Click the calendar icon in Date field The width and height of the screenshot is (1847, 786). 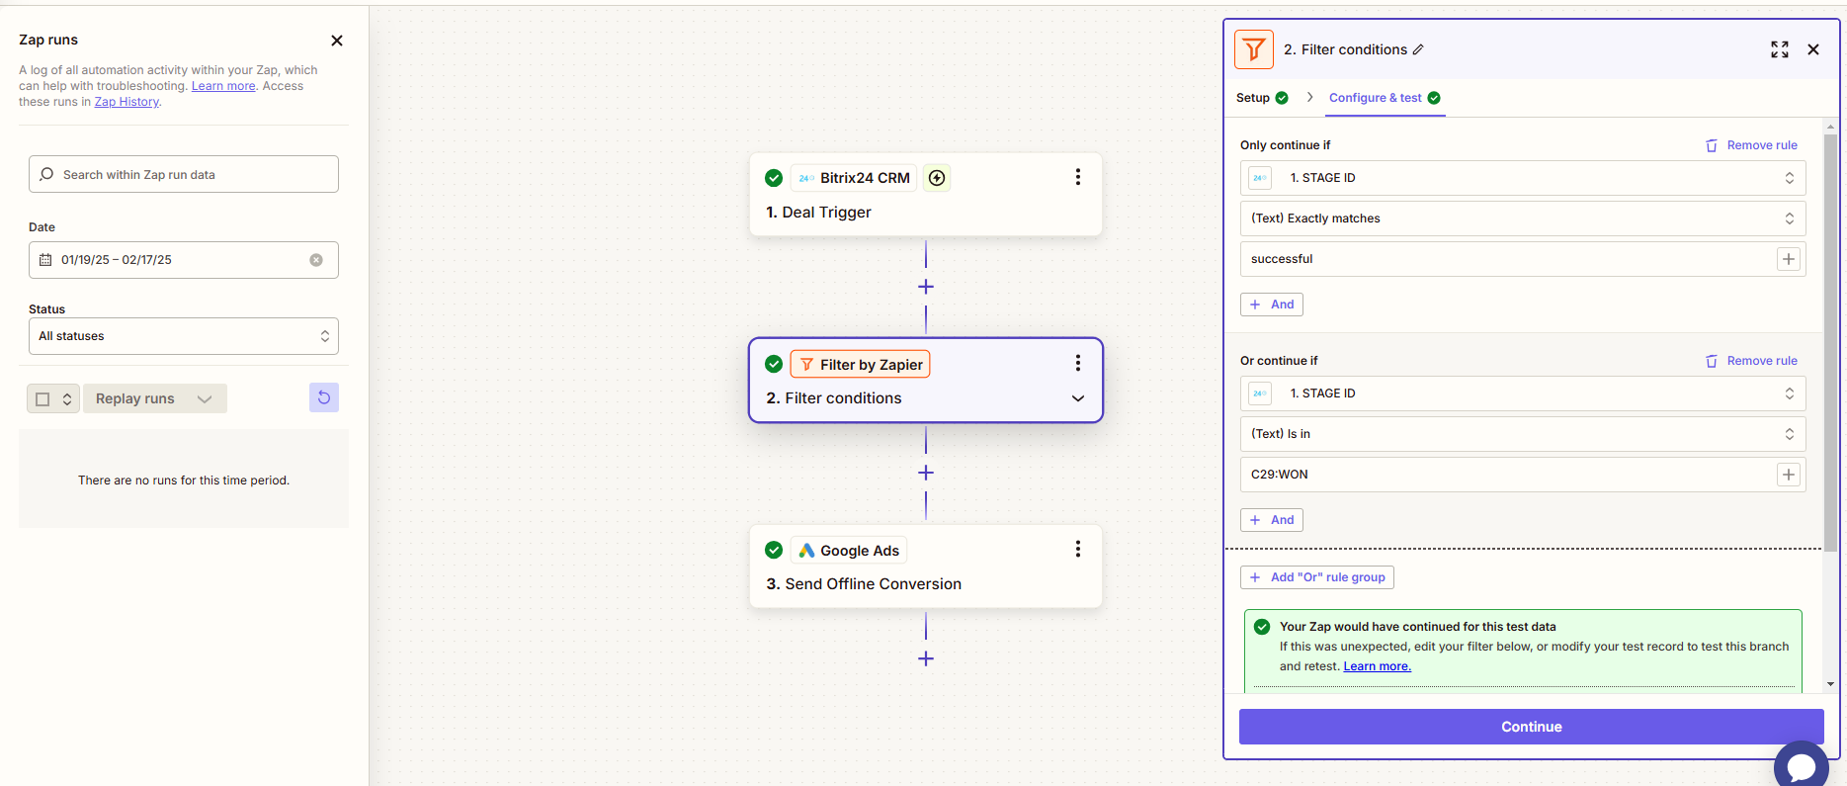[45, 260]
